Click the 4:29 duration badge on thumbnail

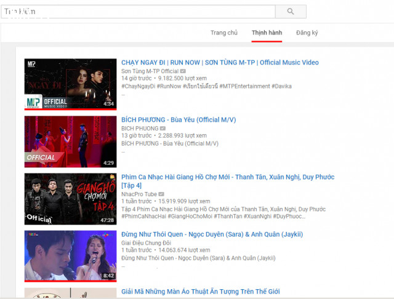[108, 163]
